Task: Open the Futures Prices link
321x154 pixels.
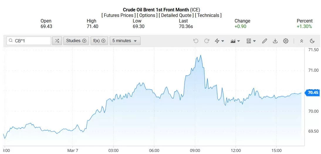Action: [119, 15]
